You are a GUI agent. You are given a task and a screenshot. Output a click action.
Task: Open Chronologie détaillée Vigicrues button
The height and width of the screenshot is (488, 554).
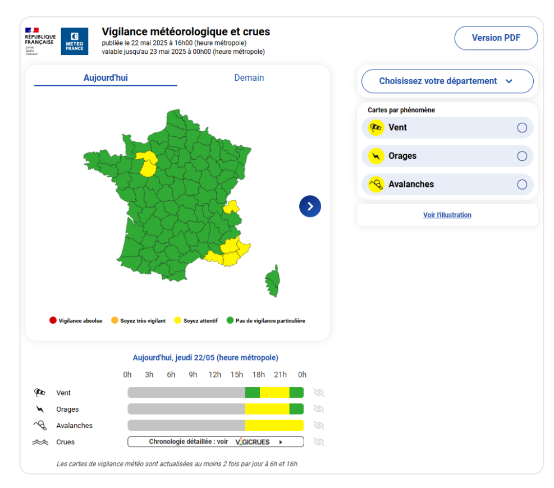(x=216, y=442)
